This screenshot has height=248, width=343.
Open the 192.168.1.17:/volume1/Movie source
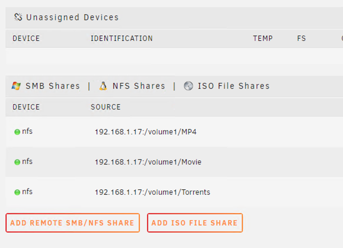click(x=148, y=162)
